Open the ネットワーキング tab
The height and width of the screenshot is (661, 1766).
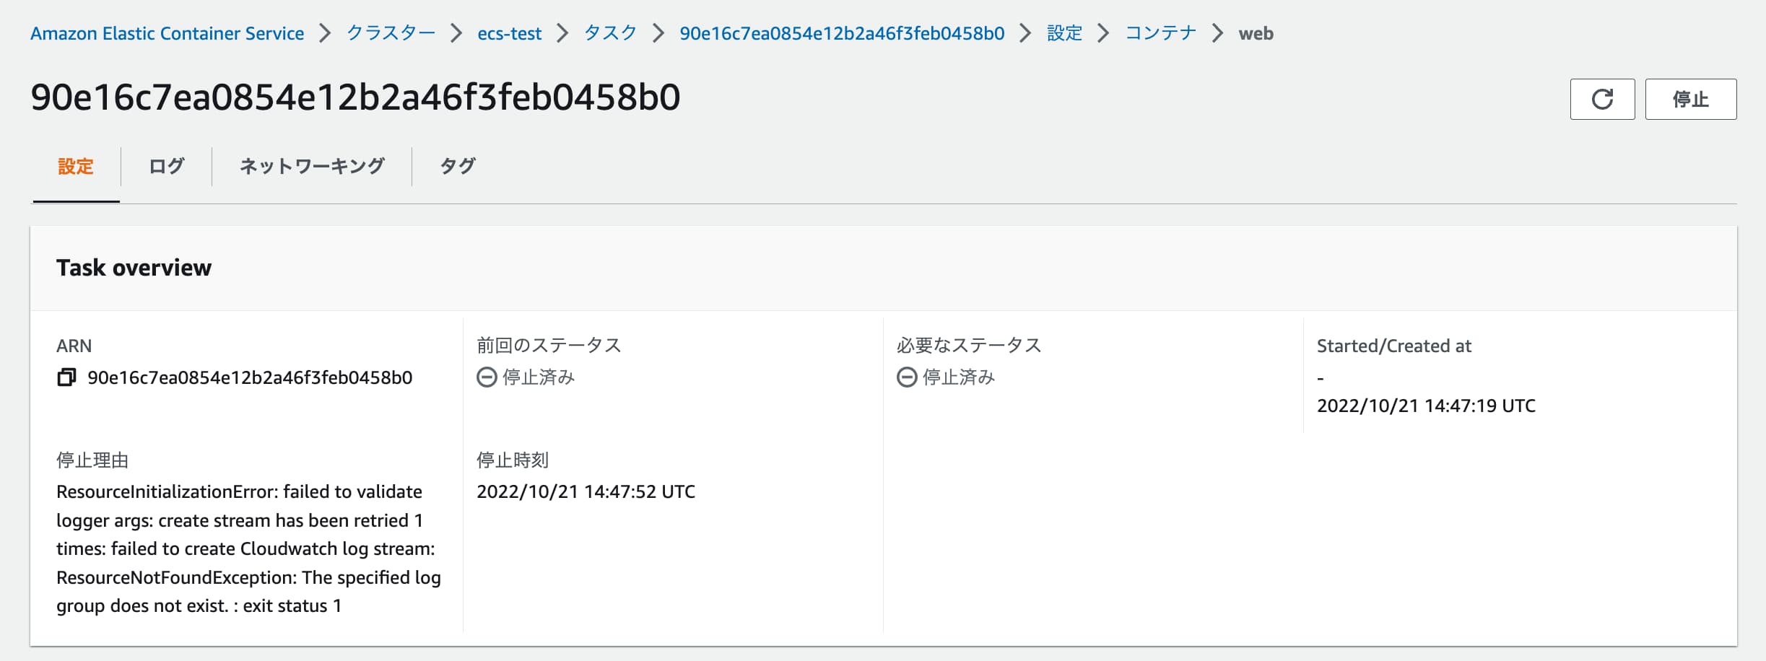tap(312, 166)
